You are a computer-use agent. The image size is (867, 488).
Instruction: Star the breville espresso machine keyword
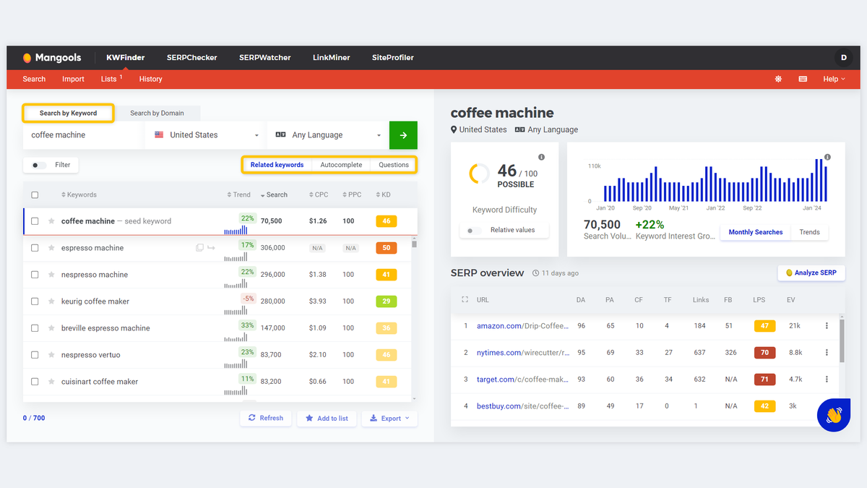point(51,328)
